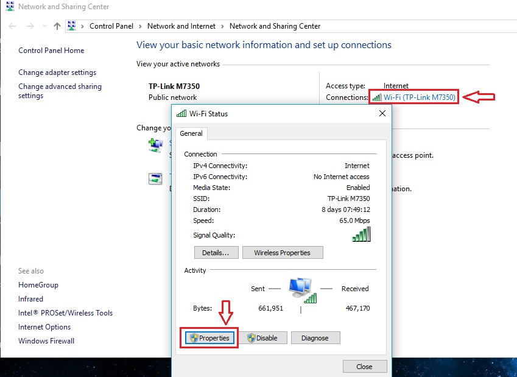
Task: Disable the Wi-Fi connection
Action: (262, 338)
